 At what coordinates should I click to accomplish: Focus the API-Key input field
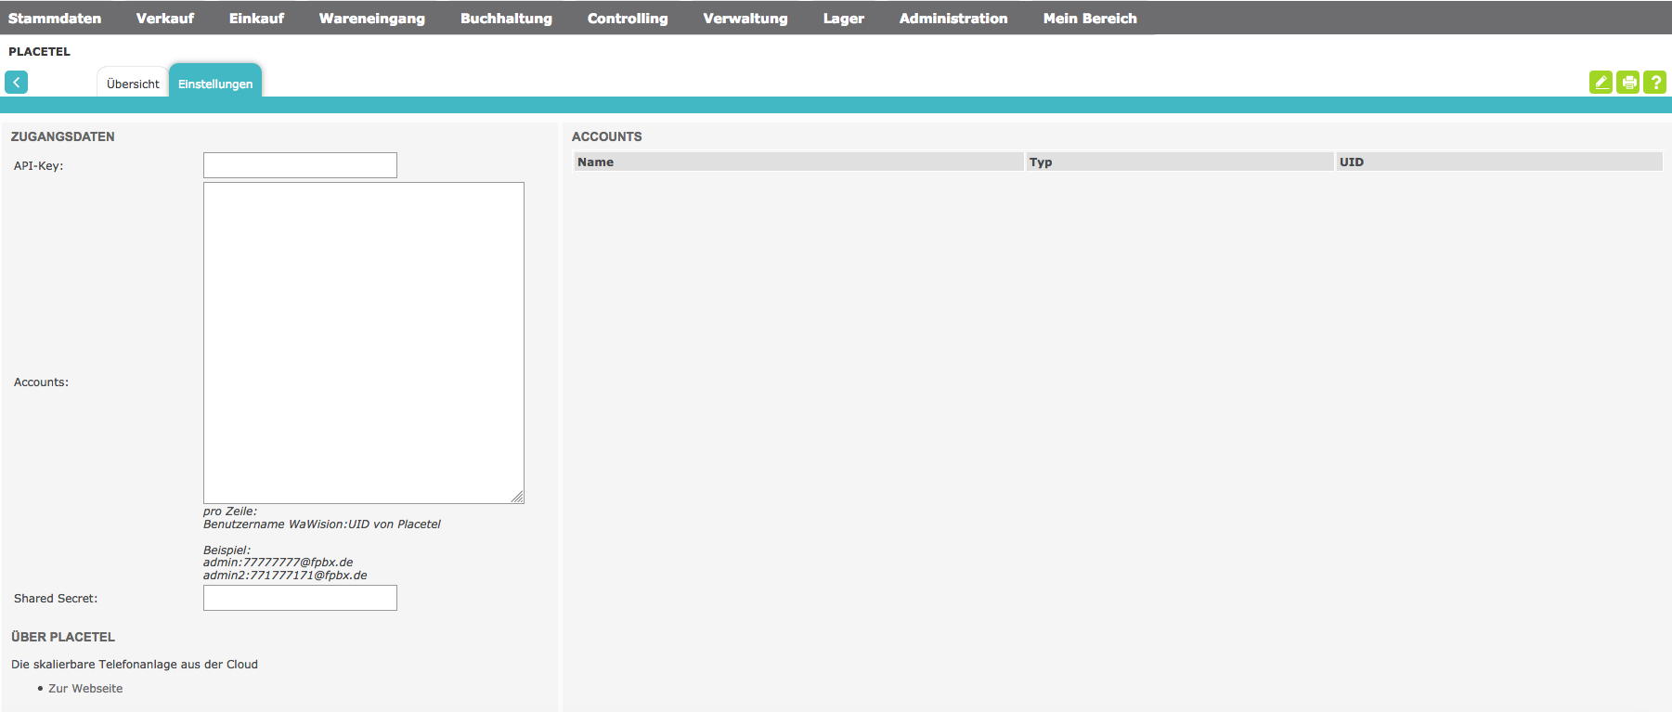[x=300, y=165]
